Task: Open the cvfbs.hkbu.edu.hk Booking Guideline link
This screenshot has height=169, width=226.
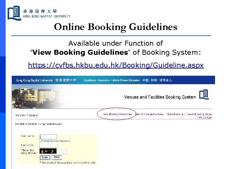Action: pyautogui.click(x=116, y=65)
